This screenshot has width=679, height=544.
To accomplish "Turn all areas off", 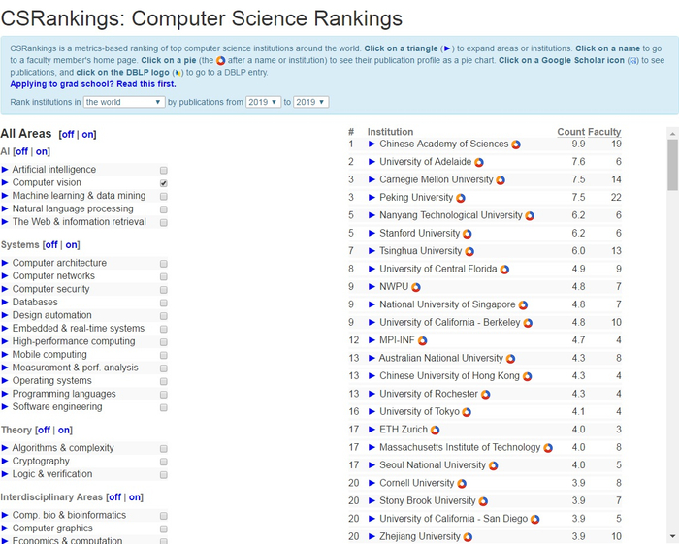I will [x=68, y=135].
